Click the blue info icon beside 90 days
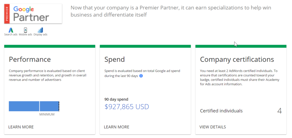 tap(141, 76)
